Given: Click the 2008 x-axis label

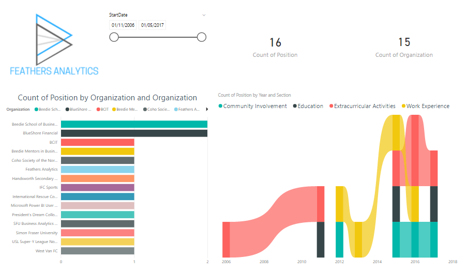Looking at the screenshot, I should click(264, 262).
